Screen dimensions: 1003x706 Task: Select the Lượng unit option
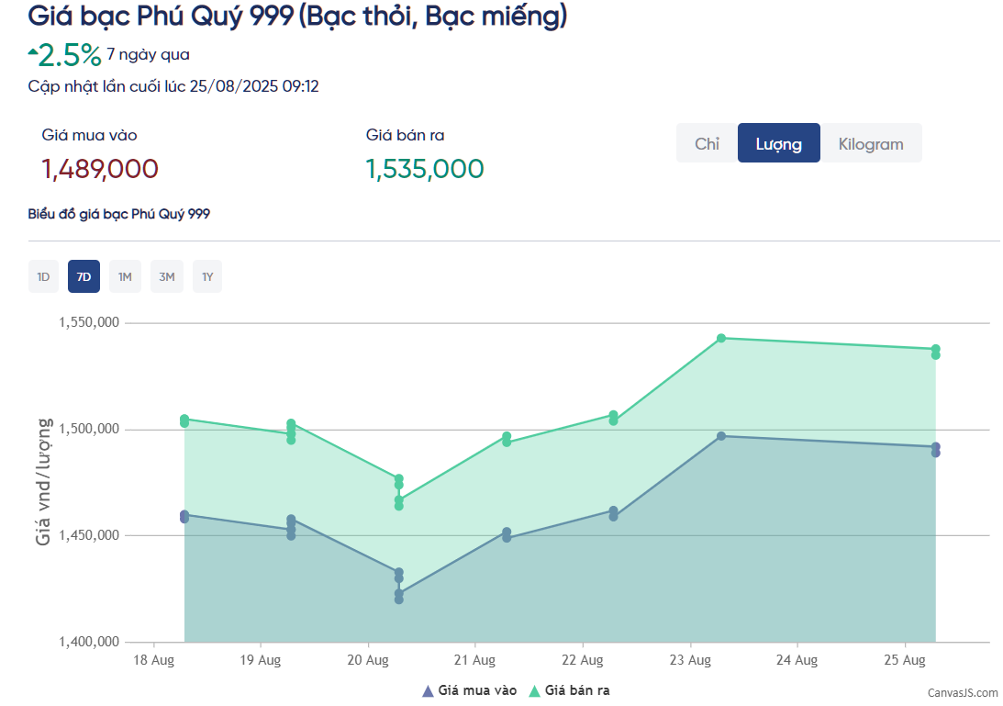tap(778, 143)
